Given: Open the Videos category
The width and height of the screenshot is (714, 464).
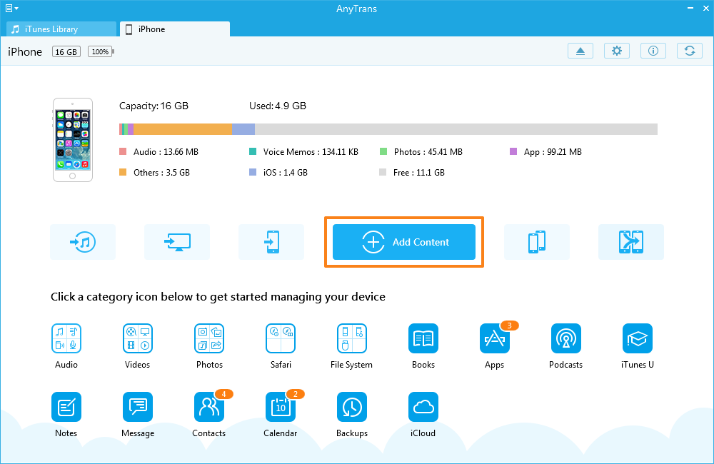Looking at the screenshot, I should [137, 338].
